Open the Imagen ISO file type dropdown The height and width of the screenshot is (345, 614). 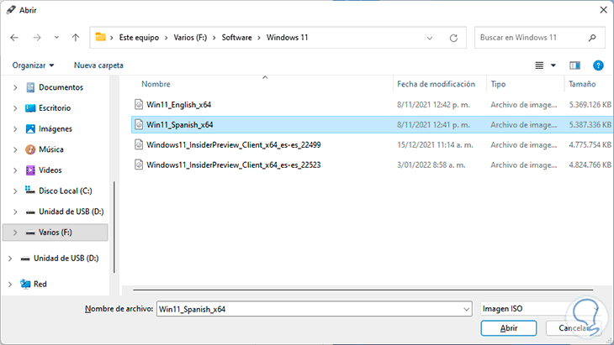[x=540, y=309]
